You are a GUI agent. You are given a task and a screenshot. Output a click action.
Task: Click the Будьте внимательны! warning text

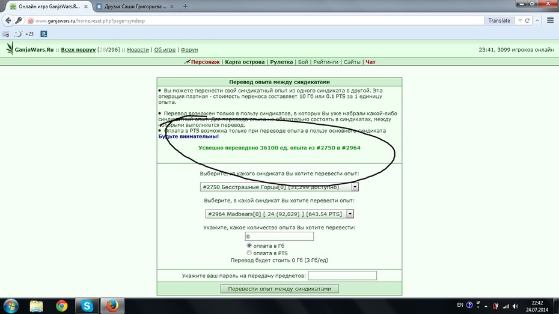[x=189, y=136]
